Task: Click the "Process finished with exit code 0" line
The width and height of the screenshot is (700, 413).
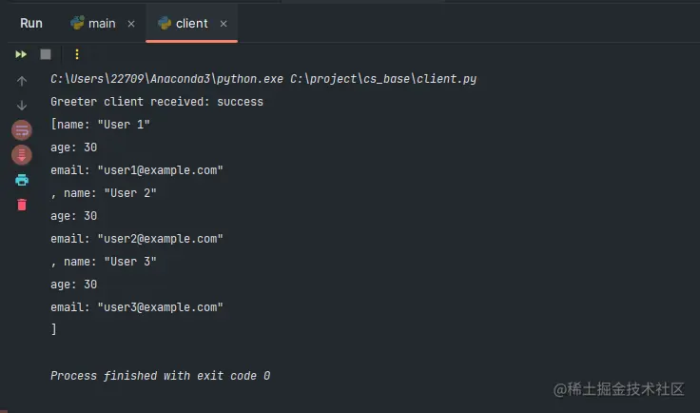Action: click(x=160, y=376)
